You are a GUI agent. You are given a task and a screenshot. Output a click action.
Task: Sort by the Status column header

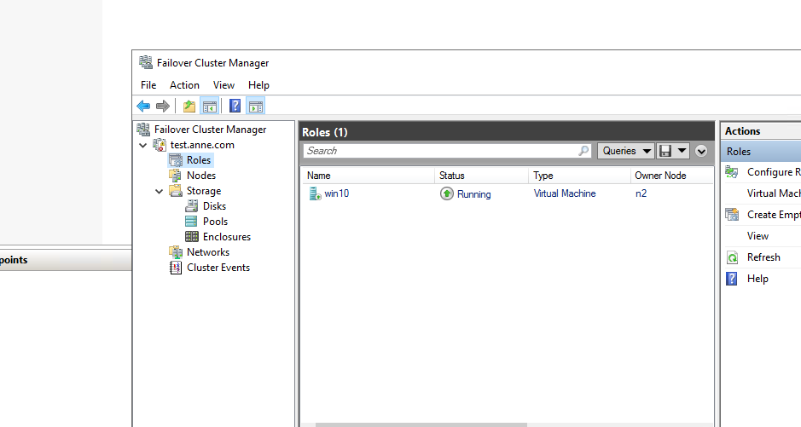tap(481, 176)
